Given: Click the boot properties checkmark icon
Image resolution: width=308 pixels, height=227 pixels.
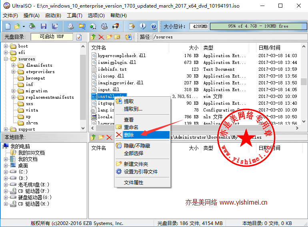Looking at the screenshot, I should pos(79,37).
